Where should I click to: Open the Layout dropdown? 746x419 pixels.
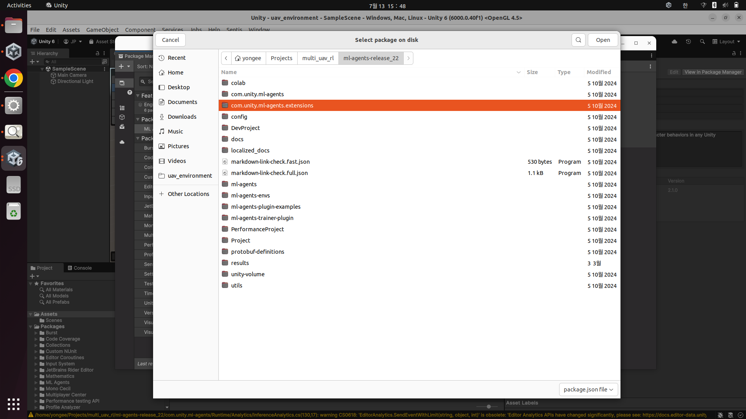[x=726, y=42]
